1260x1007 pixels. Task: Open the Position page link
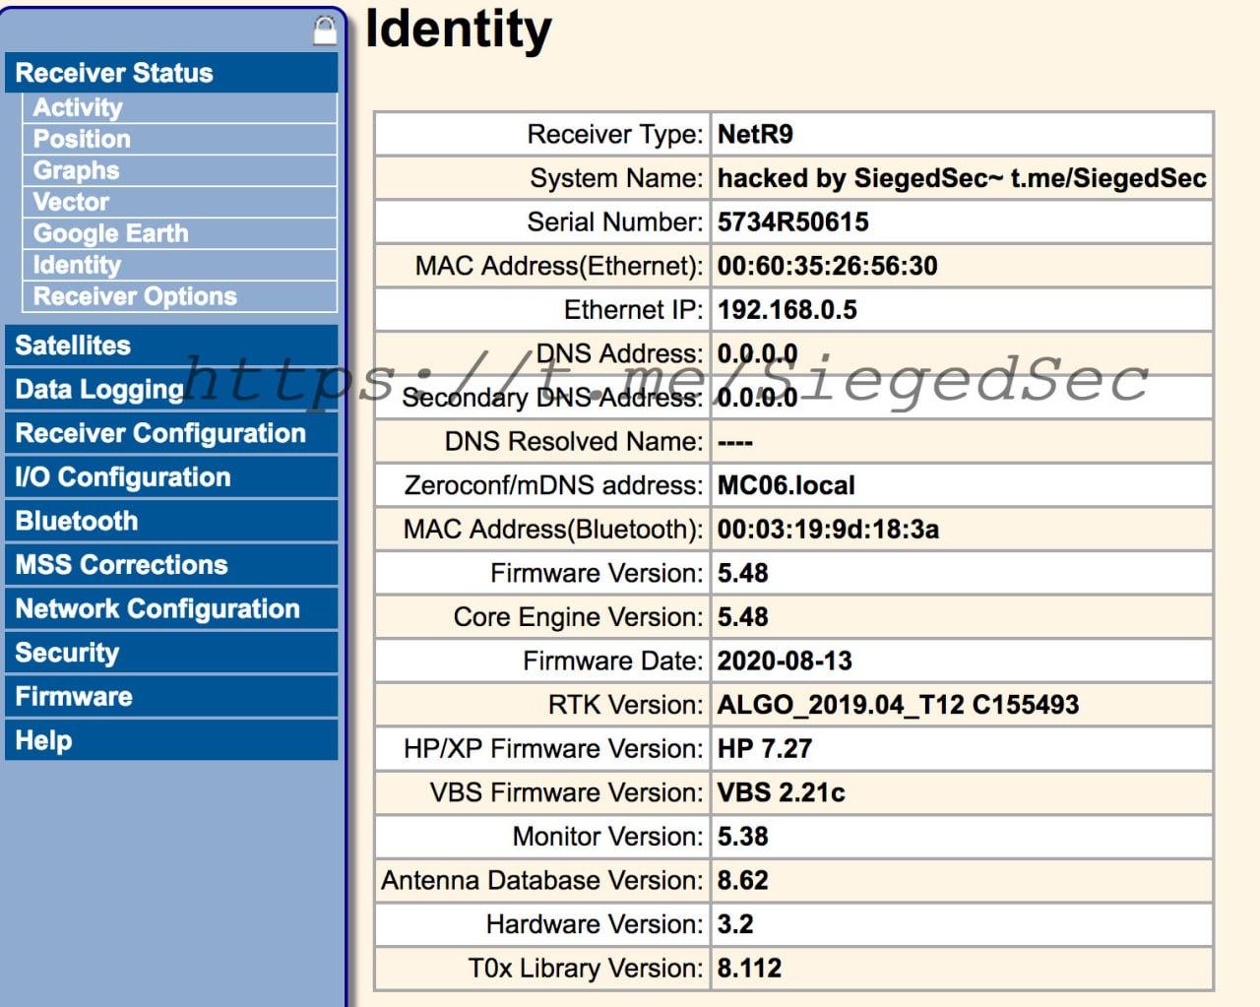(180, 139)
